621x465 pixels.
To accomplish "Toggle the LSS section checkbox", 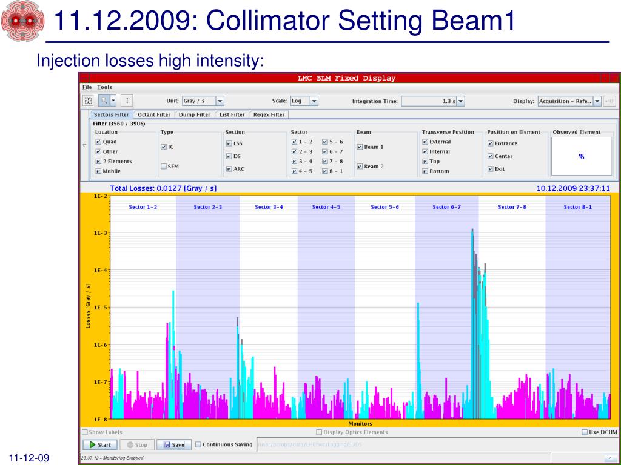I will (229, 143).
